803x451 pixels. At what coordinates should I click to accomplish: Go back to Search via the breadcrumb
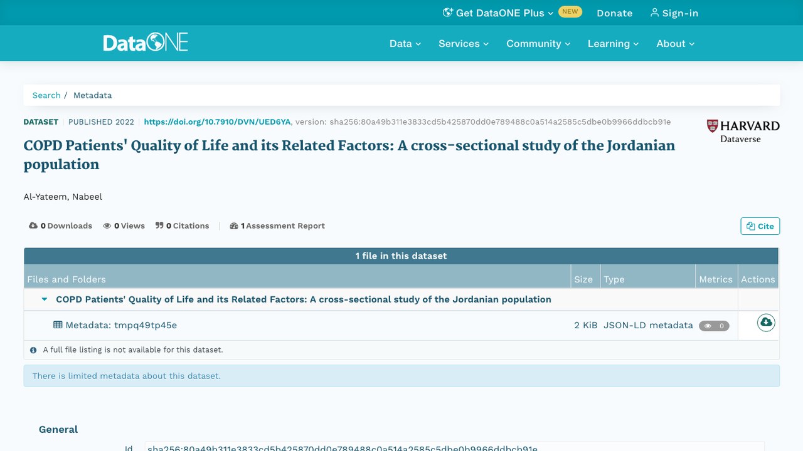tap(46, 95)
